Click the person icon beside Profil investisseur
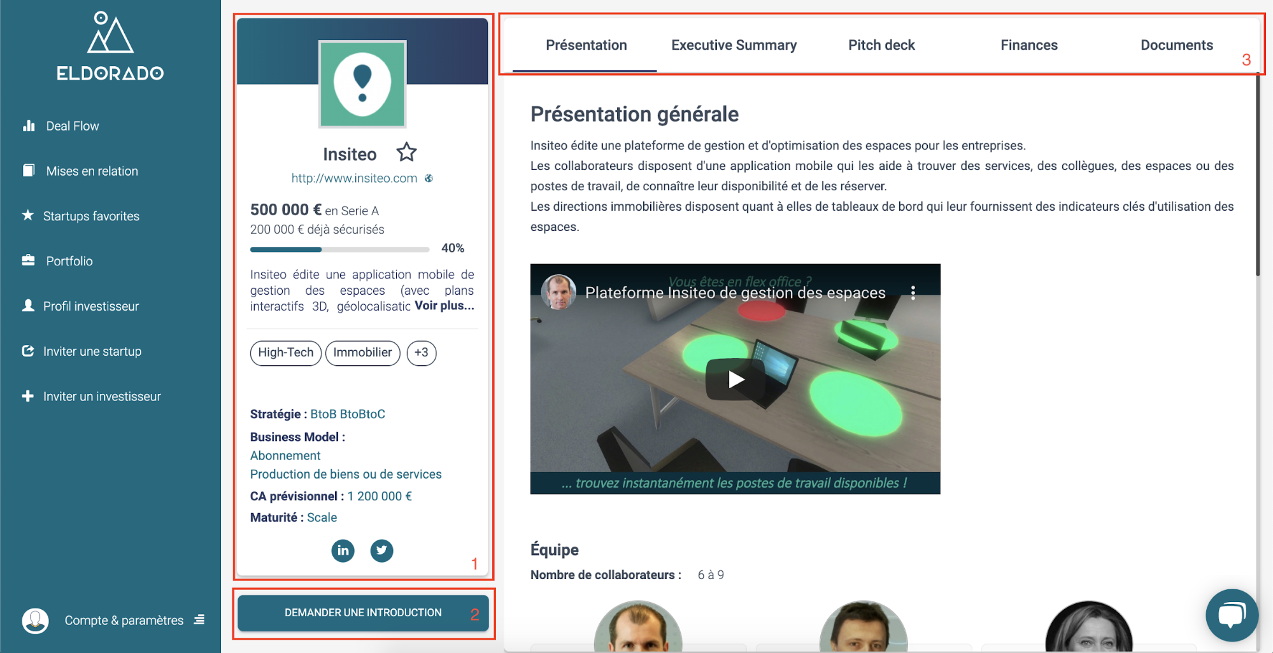 [x=28, y=305]
